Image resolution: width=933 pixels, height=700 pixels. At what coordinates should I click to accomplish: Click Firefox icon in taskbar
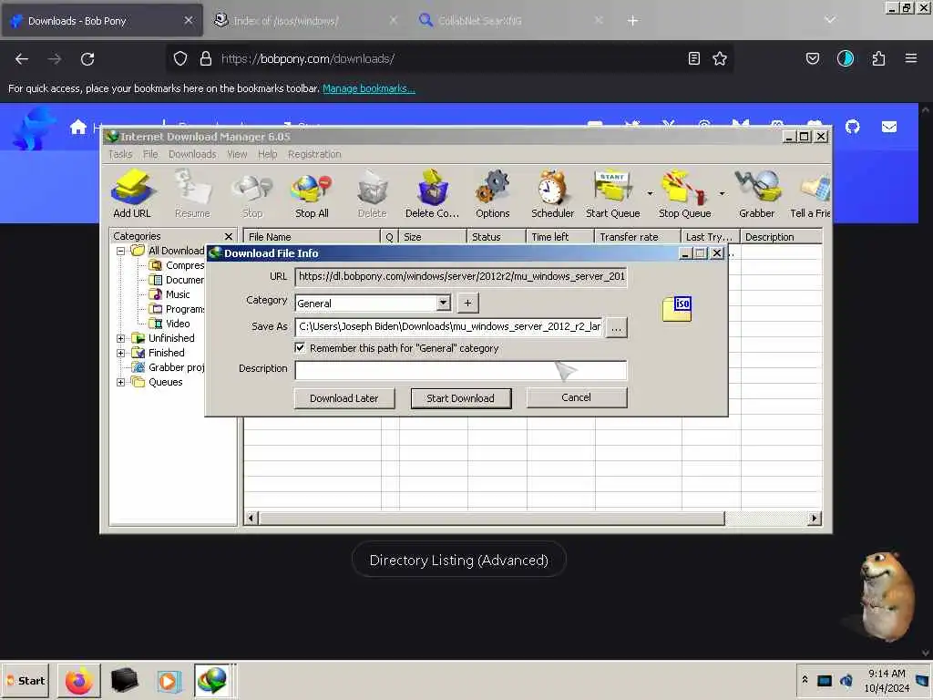[x=78, y=681]
